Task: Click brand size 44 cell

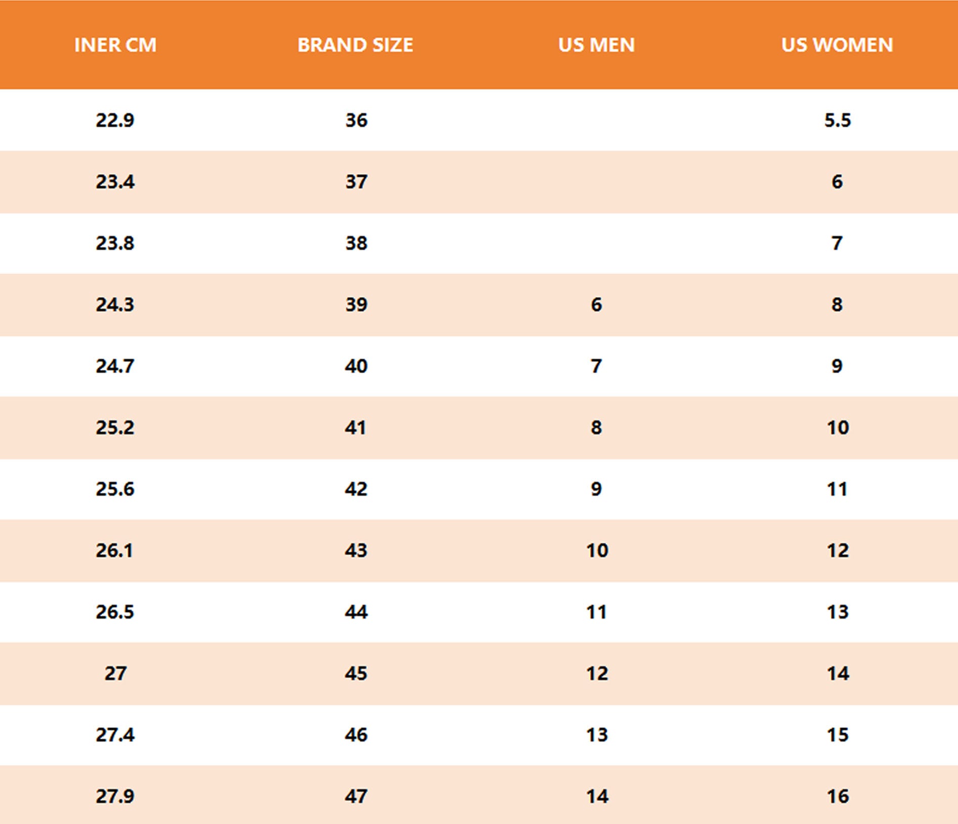Action: 356,612
